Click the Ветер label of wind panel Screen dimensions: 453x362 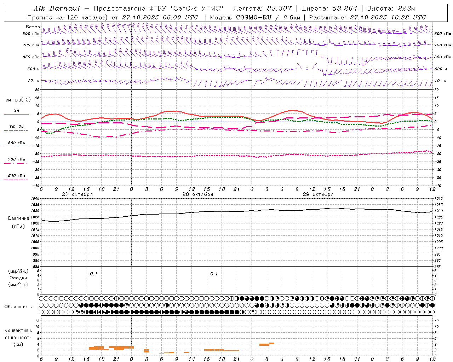[33, 27]
